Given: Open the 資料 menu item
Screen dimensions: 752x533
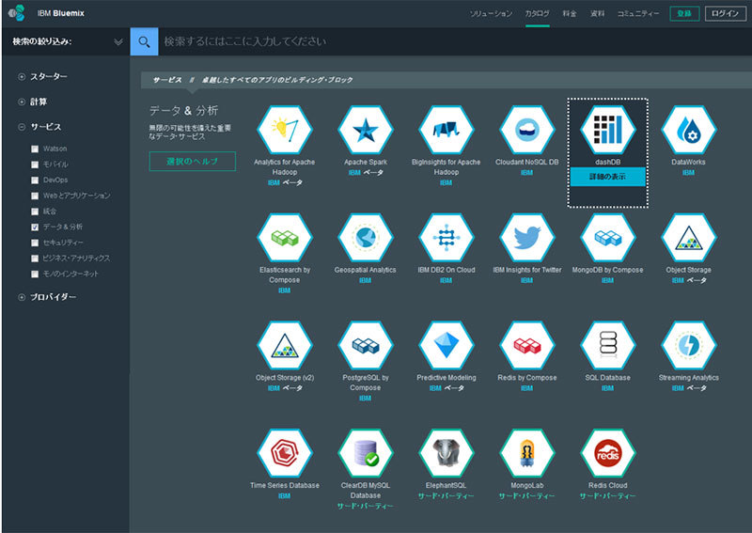Looking at the screenshot, I should coord(597,13).
